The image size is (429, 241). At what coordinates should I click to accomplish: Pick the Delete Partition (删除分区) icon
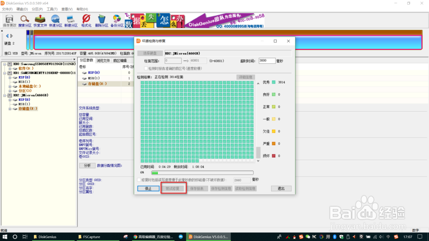[x=102, y=21]
